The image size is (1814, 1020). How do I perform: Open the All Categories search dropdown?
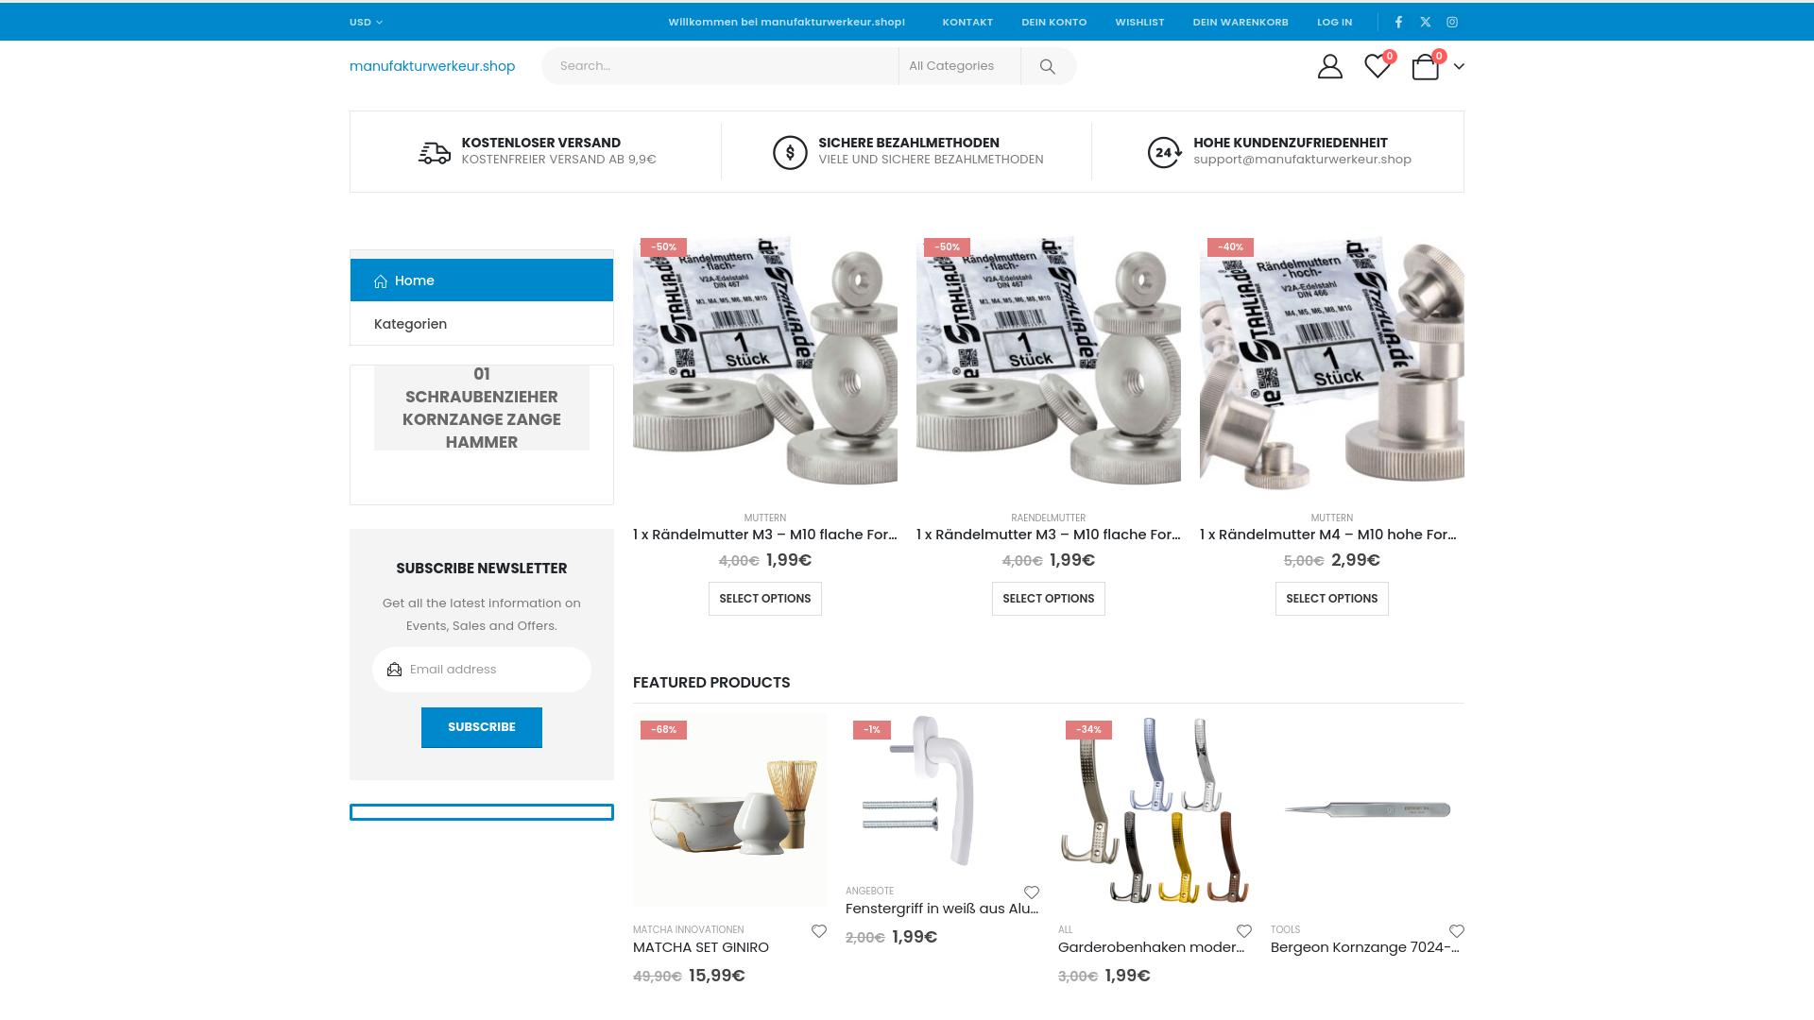(958, 66)
